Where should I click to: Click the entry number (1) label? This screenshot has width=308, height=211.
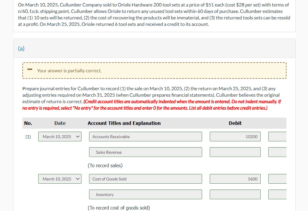28,137
